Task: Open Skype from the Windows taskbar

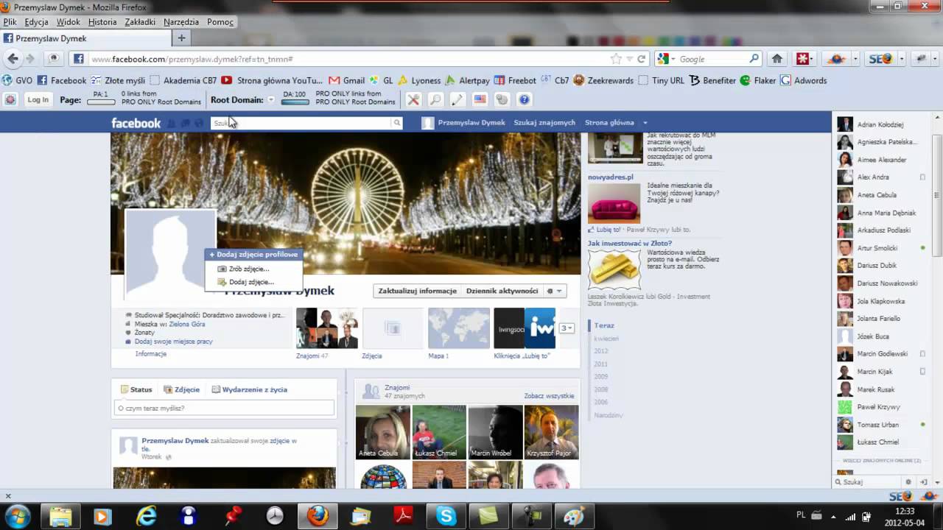Action: click(446, 516)
